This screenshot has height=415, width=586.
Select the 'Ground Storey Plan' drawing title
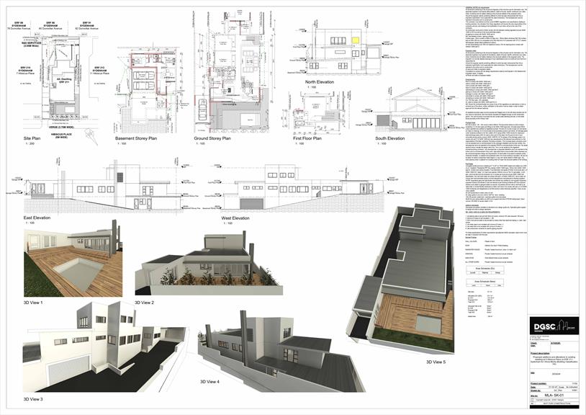[x=212, y=138]
